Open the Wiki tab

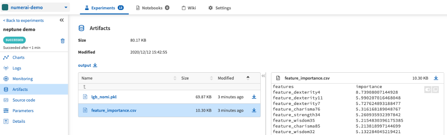click(x=188, y=8)
